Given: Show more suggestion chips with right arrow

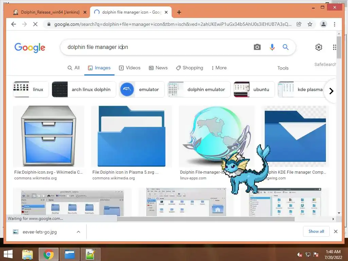Looking at the screenshot, I should (x=331, y=91).
